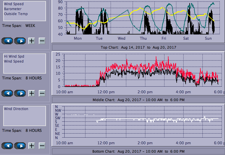Go back in time on the middle chart
The height and width of the screenshot is (155, 225).
(x=8, y=93)
